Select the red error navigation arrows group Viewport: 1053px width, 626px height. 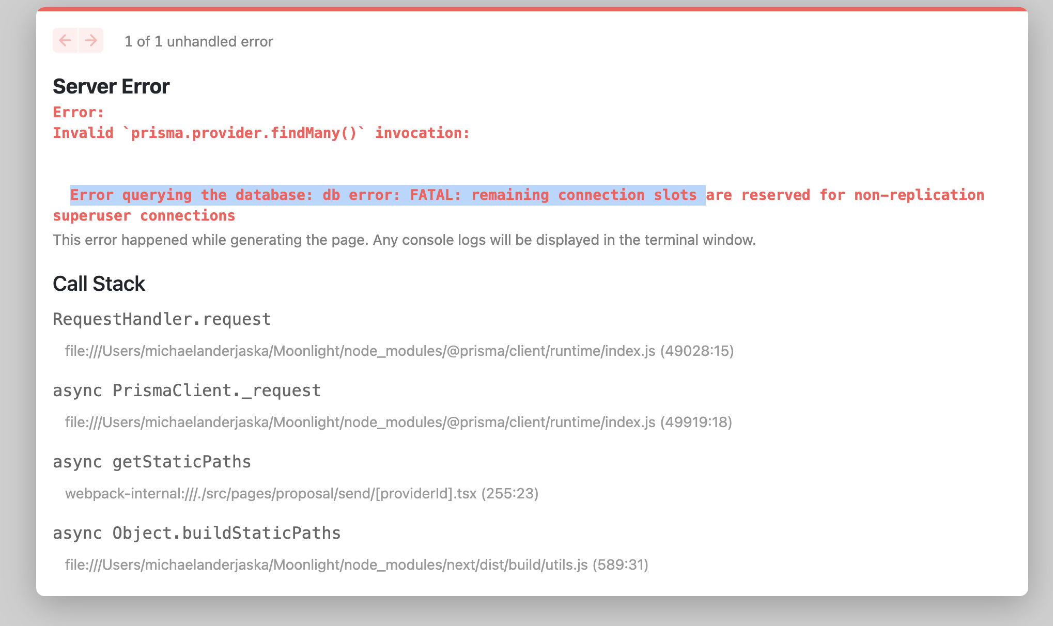click(78, 40)
